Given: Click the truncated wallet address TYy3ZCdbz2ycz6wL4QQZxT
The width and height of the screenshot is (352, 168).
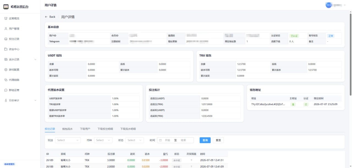Looking at the screenshot, I should [268, 104].
